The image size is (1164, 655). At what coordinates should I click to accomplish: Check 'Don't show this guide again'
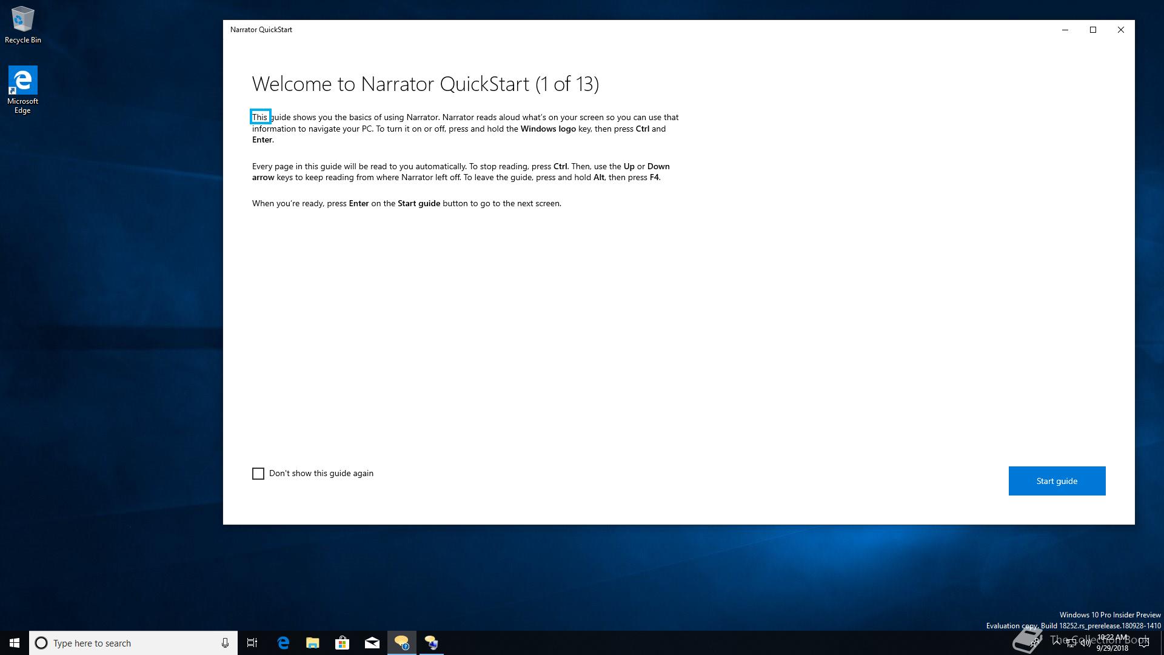(258, 474)
